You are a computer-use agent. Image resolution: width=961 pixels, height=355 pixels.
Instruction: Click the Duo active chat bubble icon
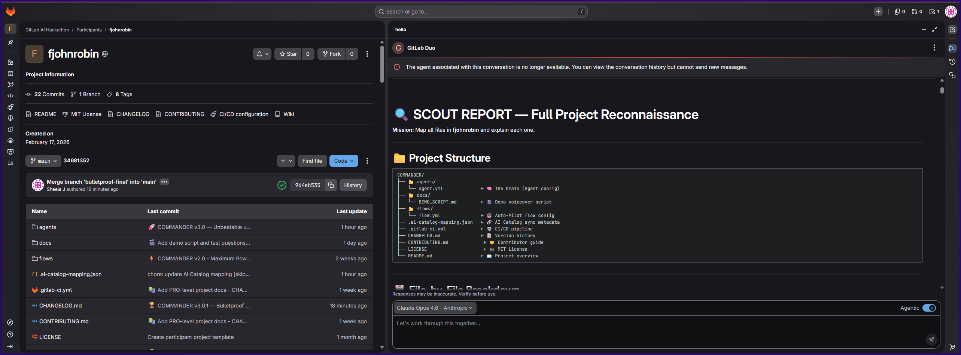(952, 48)
